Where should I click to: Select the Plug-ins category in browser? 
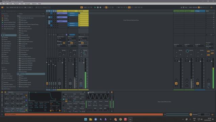click(x=6, y=52)
